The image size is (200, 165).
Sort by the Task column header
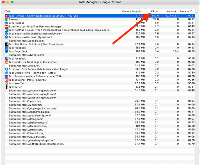click(58, 11)
